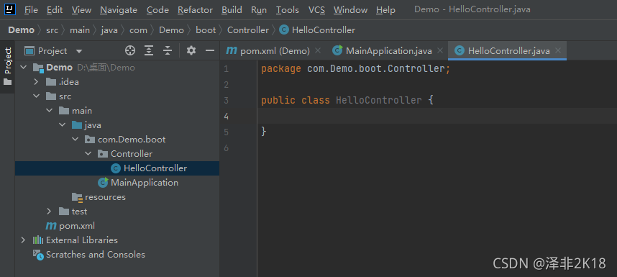Open the Project tool window sidebar button
The width and height of the screenshot is (617, 277).
pyautogui.click(x=7, y=66)
